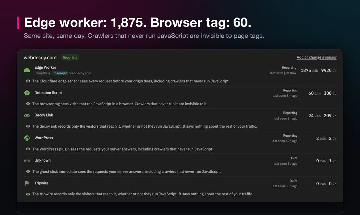360x215 pixels.
Task: Click the WordPress globe icon
Action: (27, 138)
